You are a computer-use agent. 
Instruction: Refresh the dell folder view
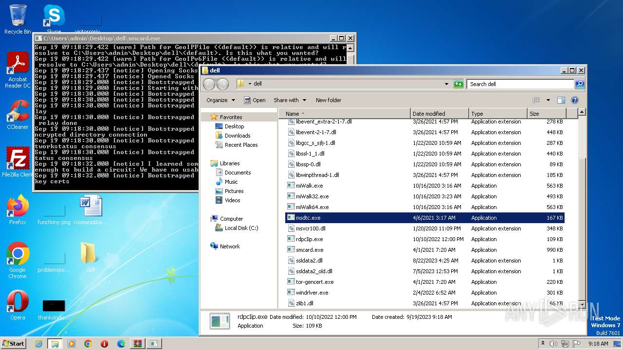coord(458,84)
